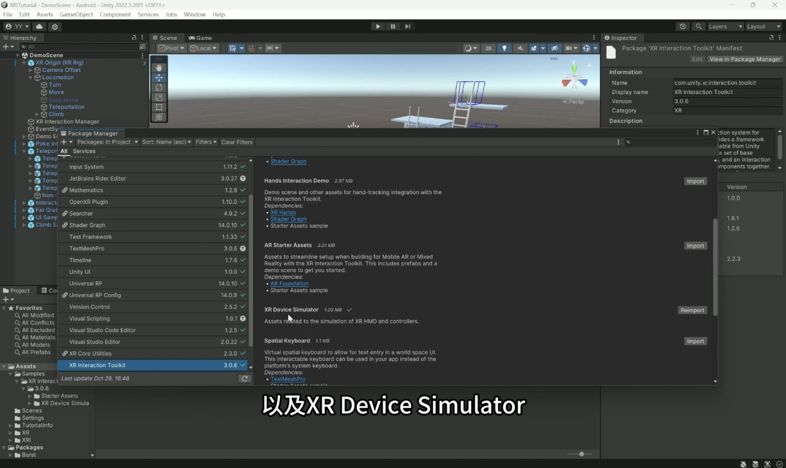This screenshot has height=468, width=786.
Task: Open the gear settings icon near account
Action: [x=55, y=26]
